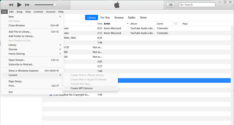The height and width of the screenshot is (125, 234).
Task: Open the Help menu
Action: (x=61, y=12)
